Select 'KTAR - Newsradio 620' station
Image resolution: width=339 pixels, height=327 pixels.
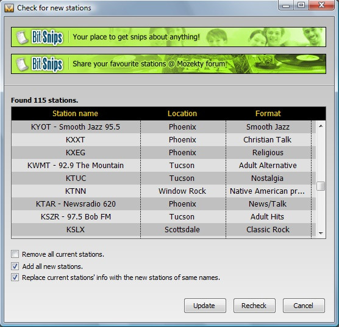[x=163, y=204]
